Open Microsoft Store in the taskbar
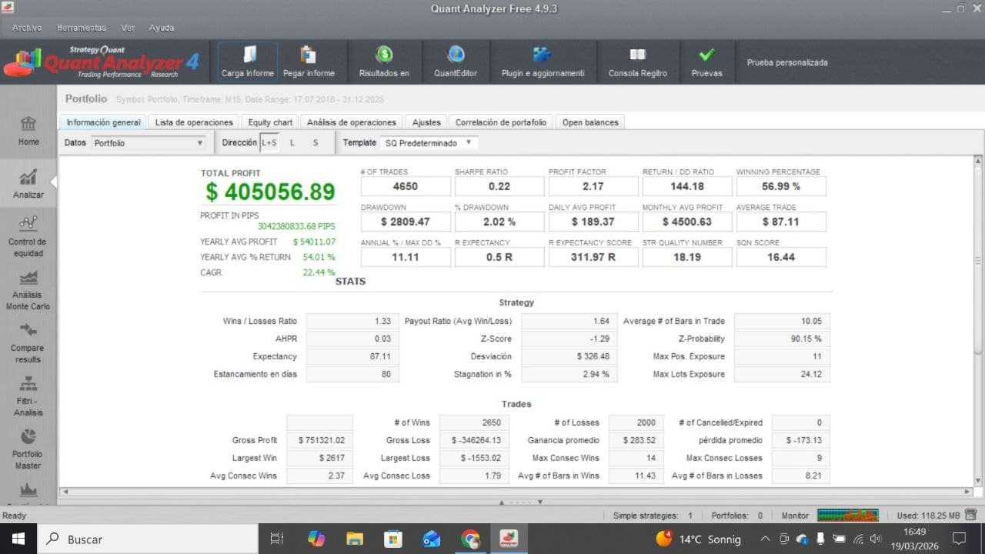 coord(393,539)
